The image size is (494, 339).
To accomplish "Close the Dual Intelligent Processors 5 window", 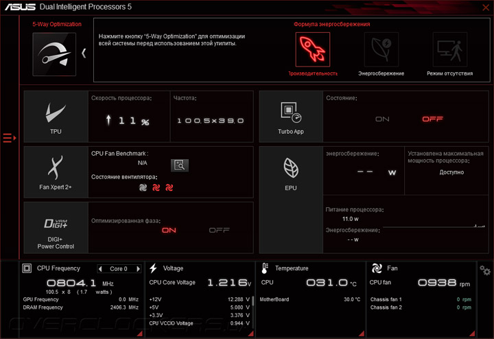I will tap(486, 8).
